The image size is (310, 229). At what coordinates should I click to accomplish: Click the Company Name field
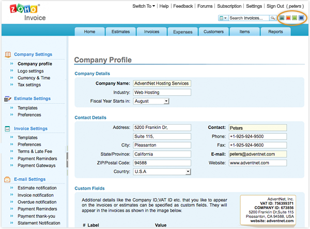[x=162, y=83]
